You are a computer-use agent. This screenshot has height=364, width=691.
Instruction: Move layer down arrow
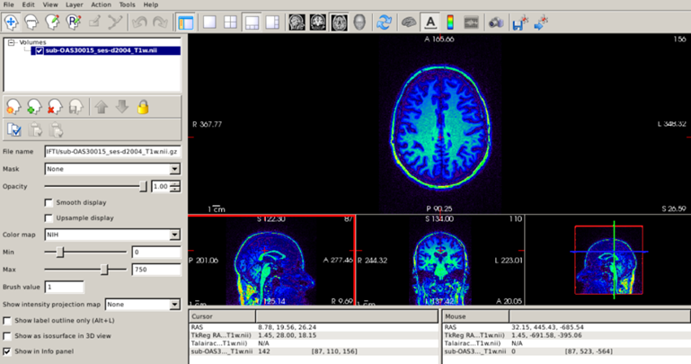(x=122, y=107)
